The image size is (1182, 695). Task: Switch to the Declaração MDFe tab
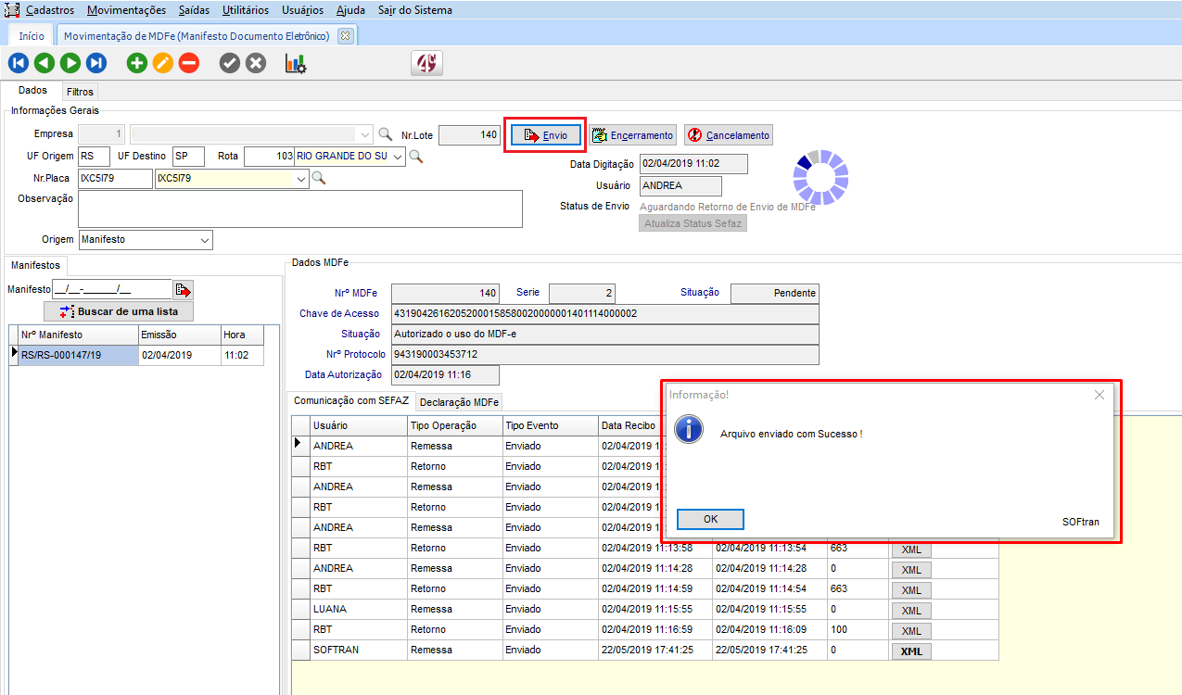460,401
